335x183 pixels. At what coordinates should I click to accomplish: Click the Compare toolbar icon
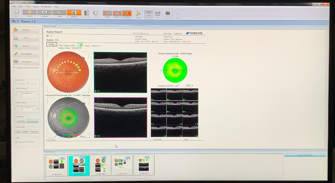(x=86, y=14)
